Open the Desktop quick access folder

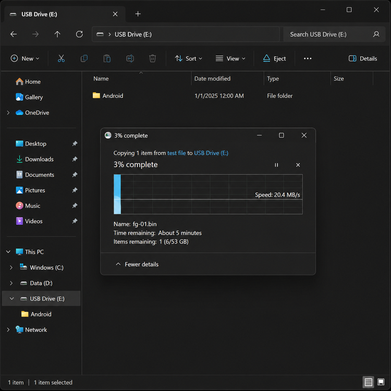click(x=31, y=144)
